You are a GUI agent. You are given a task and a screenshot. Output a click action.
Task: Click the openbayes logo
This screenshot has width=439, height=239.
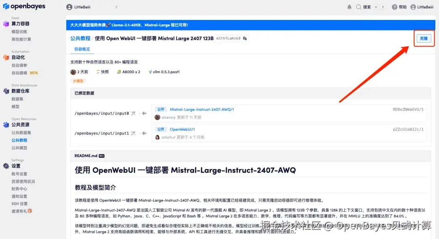pos(24,6)
